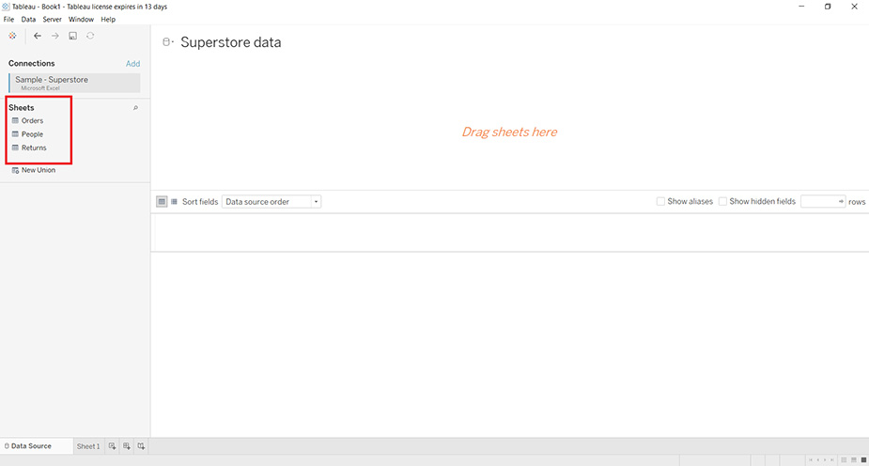869x466 pixels.
Task: Go back with the left arrow
Action: [38, 36]
